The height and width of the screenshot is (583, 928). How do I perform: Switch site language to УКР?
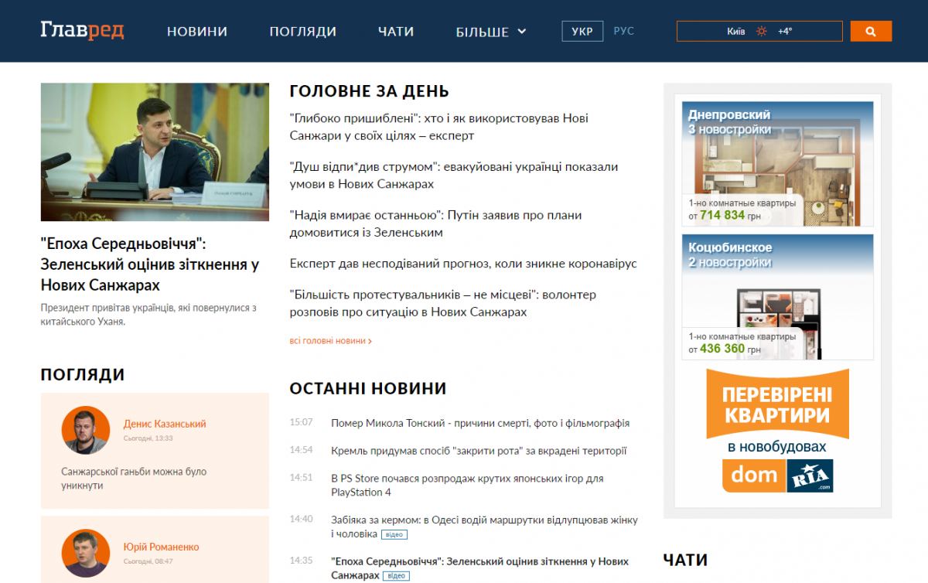coord(582,32)
